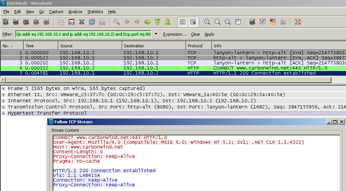The width and height of the screenshot is (346, 191).
Task: Close the capture file with X icon
Action: pyautogui.click(x=82, y=22)
